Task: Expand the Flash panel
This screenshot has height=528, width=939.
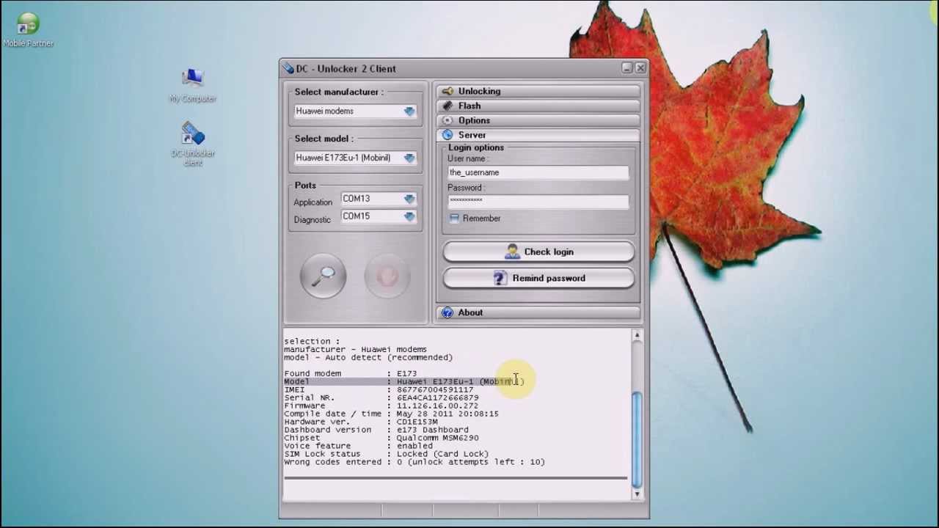Action: point(538,106)
